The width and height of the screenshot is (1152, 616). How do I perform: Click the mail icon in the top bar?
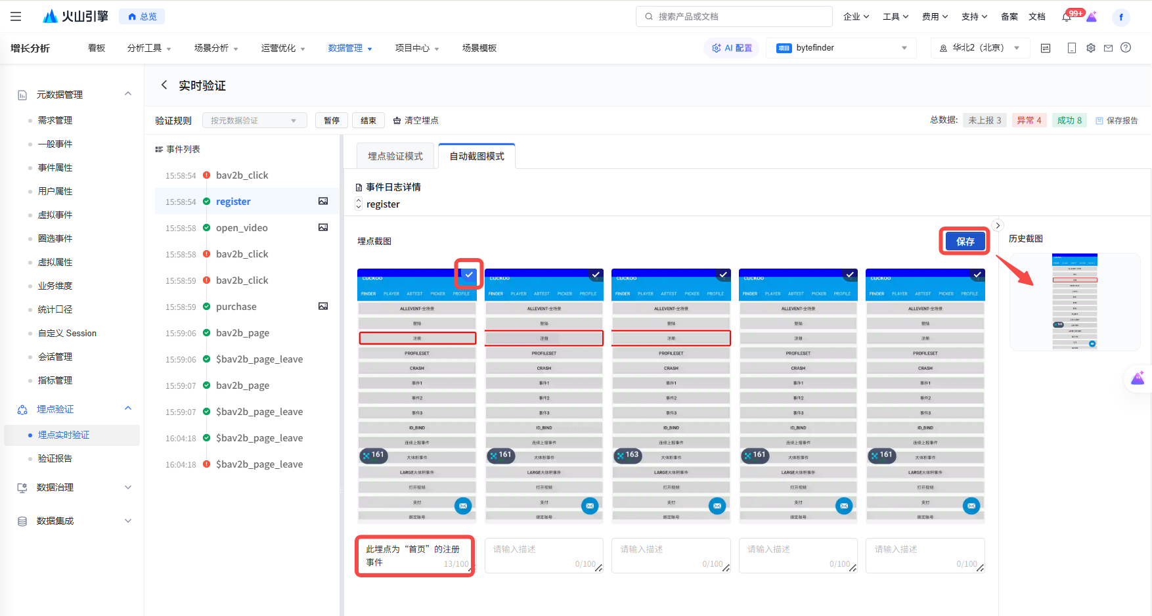pyautogui.click(x=1108, y=48)
